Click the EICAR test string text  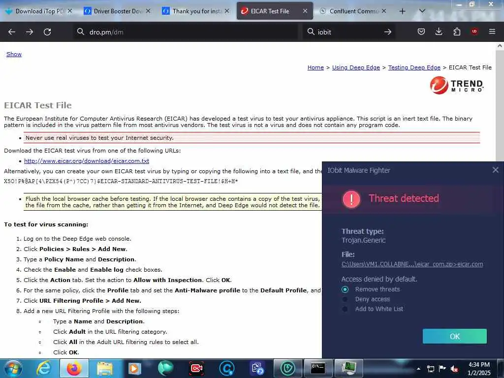[121, 181]
